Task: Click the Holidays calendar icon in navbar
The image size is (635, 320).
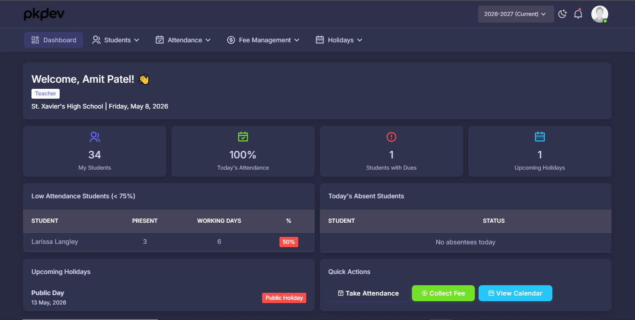Action: pyautogui.click(x=320, y=40)
